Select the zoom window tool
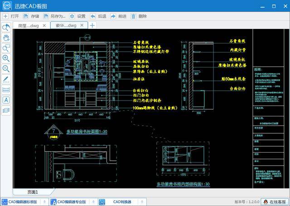This screenshot has width=290, height=206. [x=6, y=48]
